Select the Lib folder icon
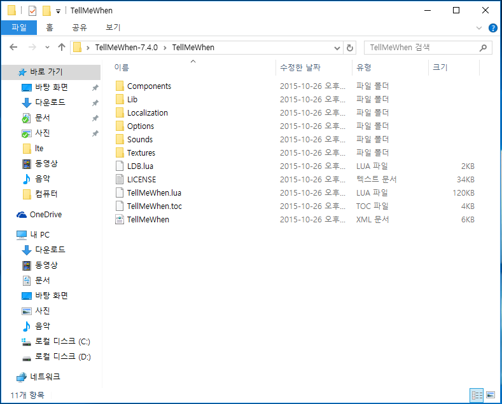 coord(120,99)
